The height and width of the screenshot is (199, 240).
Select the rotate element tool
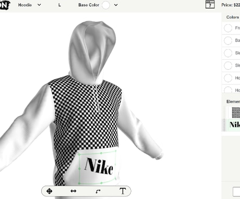tap(98, 191)
